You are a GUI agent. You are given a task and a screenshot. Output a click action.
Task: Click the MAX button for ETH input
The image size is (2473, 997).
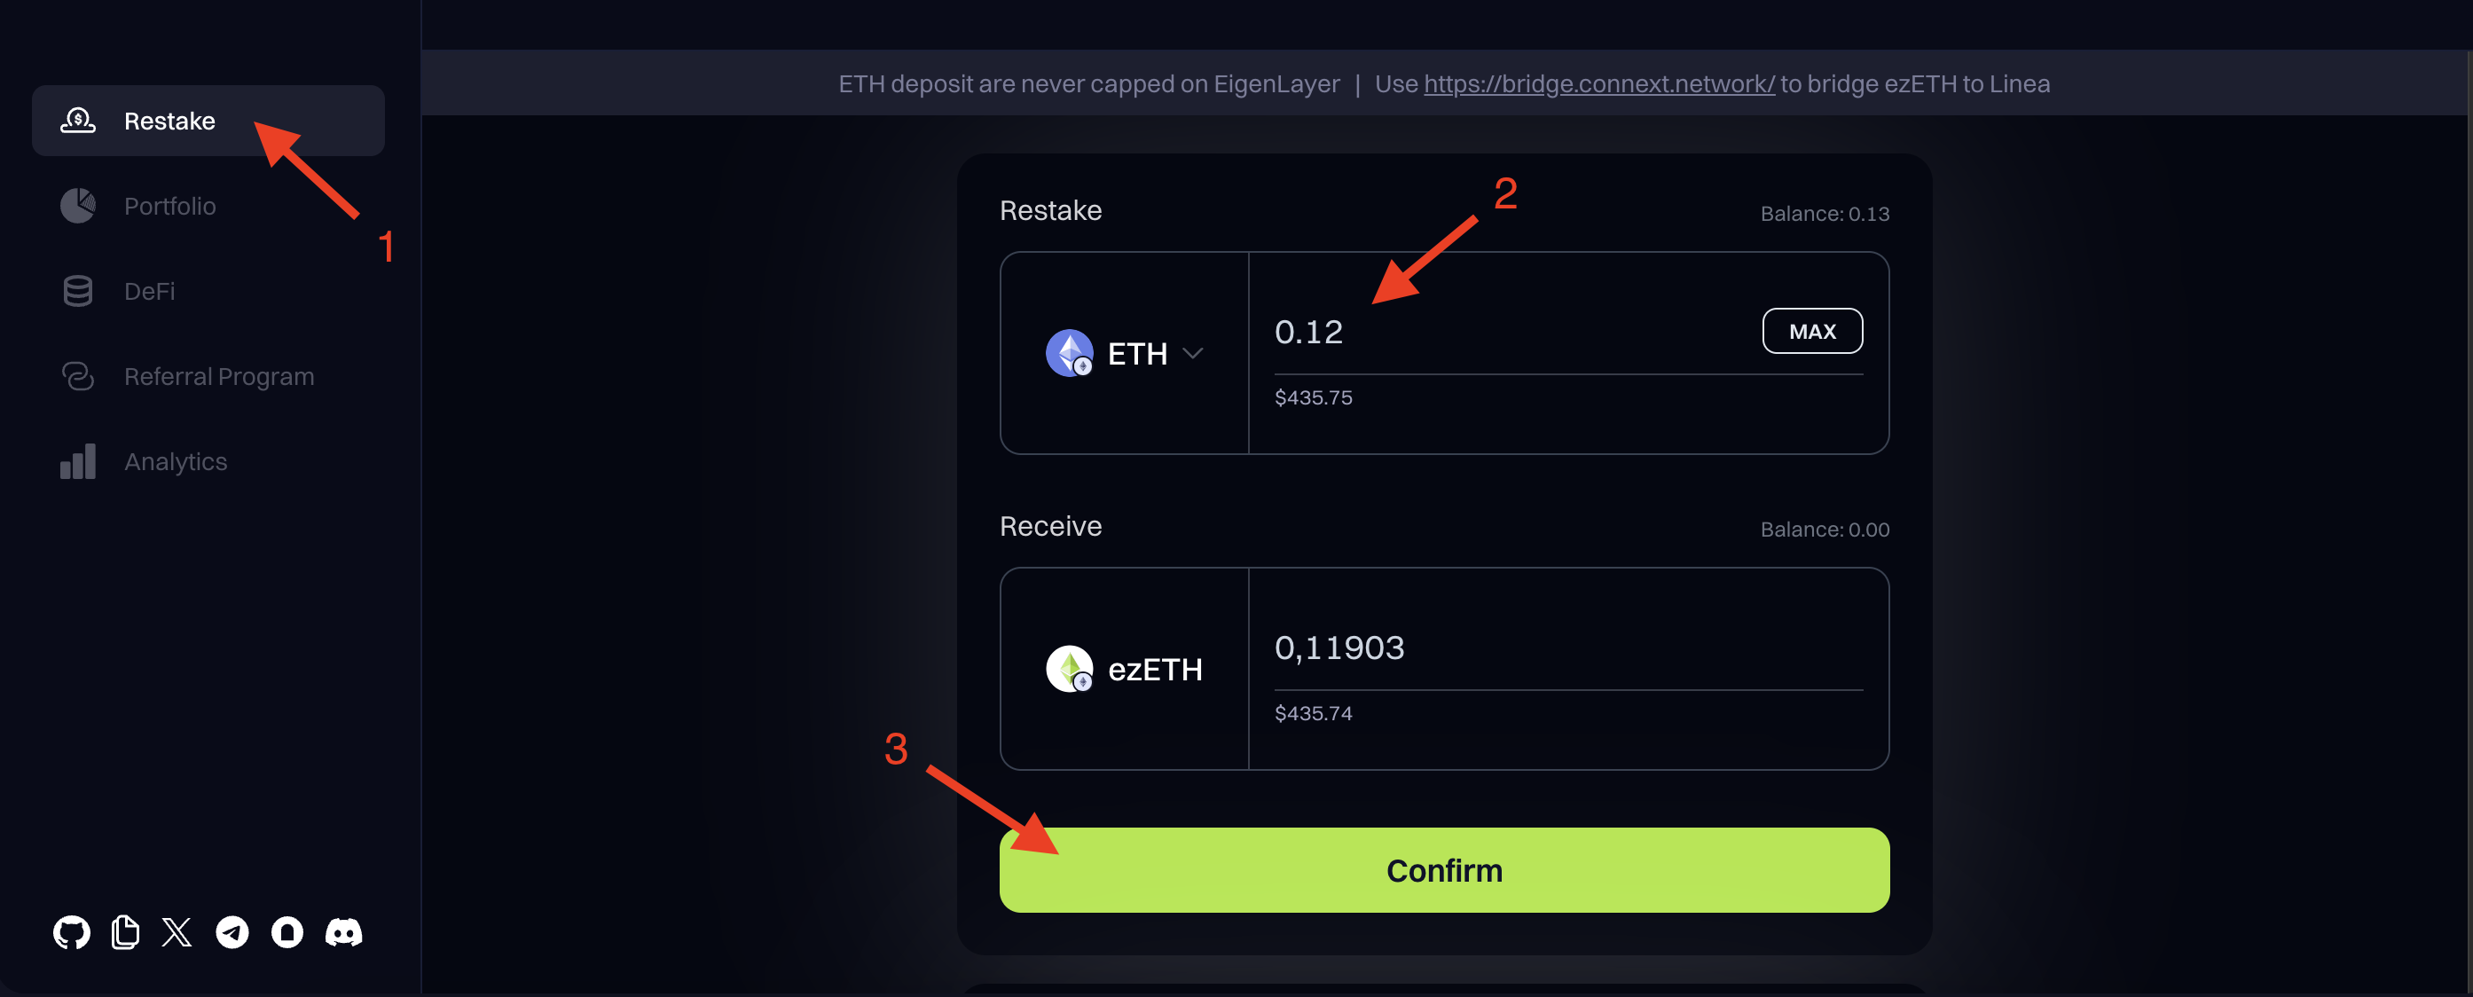pyautogui.click(x=1812, y=330)
